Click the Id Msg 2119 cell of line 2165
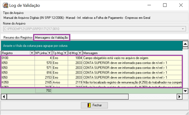This screenshot has height=115, width=189. tap(75, 83)
